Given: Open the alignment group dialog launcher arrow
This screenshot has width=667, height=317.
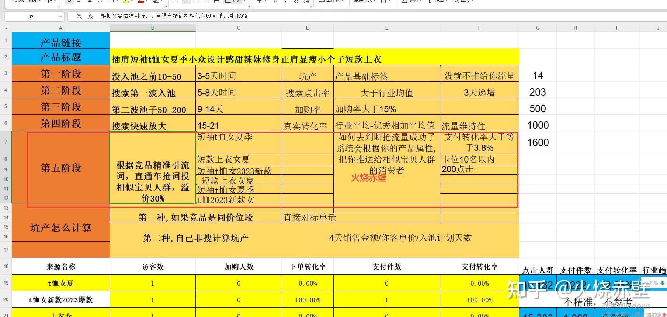Looking at the screenshot, I should (x=249, y=6).
